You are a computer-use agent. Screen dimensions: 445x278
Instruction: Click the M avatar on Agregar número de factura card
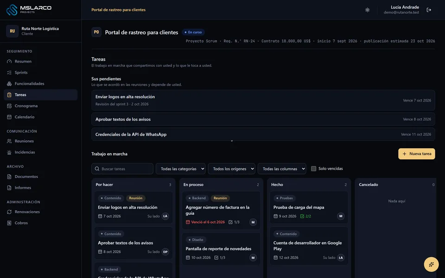point(253,222)
